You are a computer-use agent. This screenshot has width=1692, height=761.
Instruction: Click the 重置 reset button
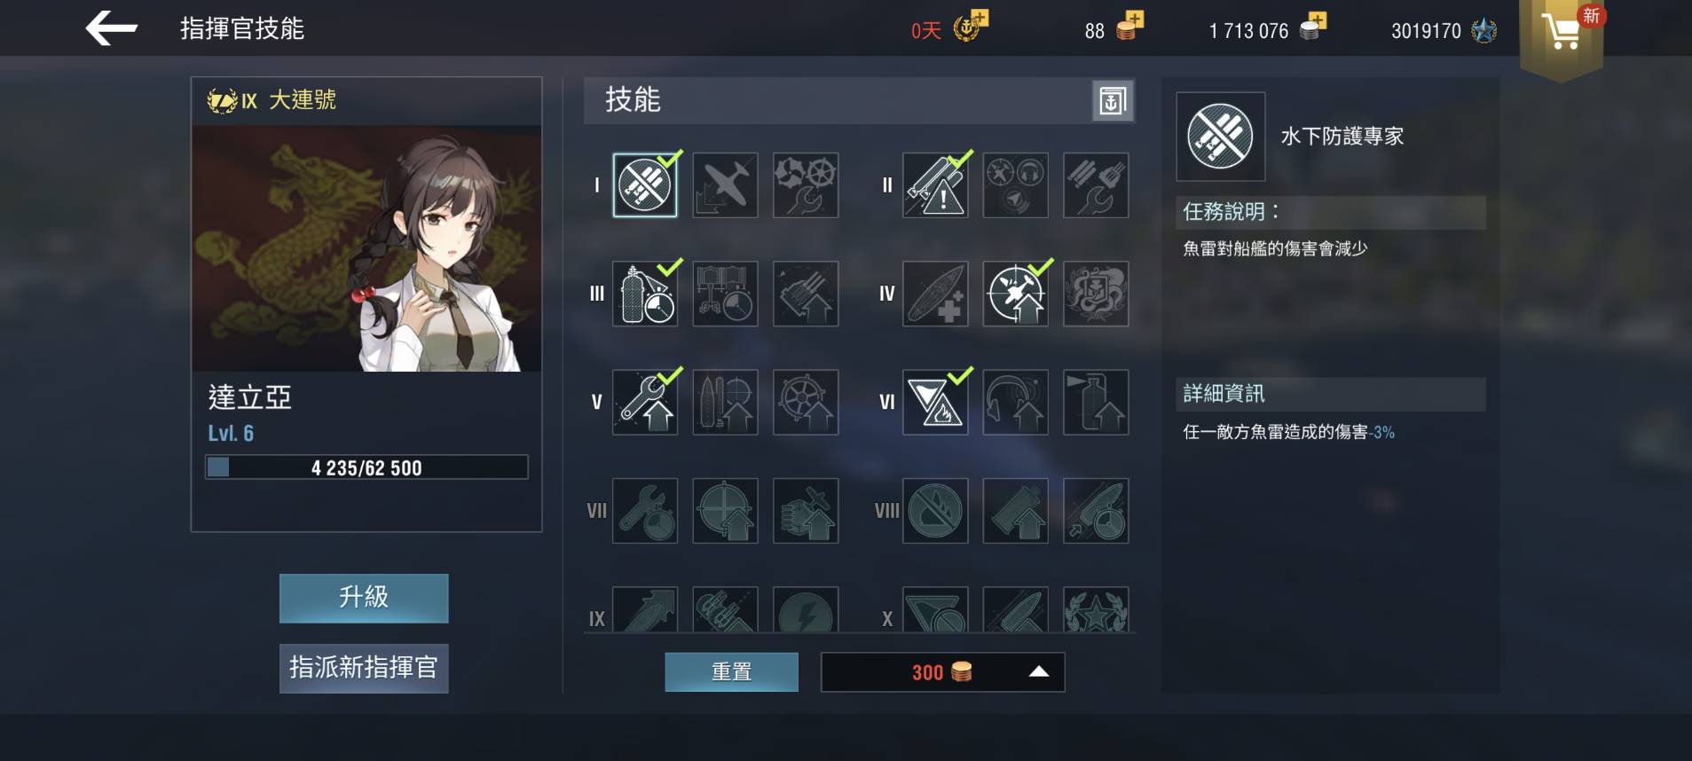pyautogui.click(x=731, y=672)
